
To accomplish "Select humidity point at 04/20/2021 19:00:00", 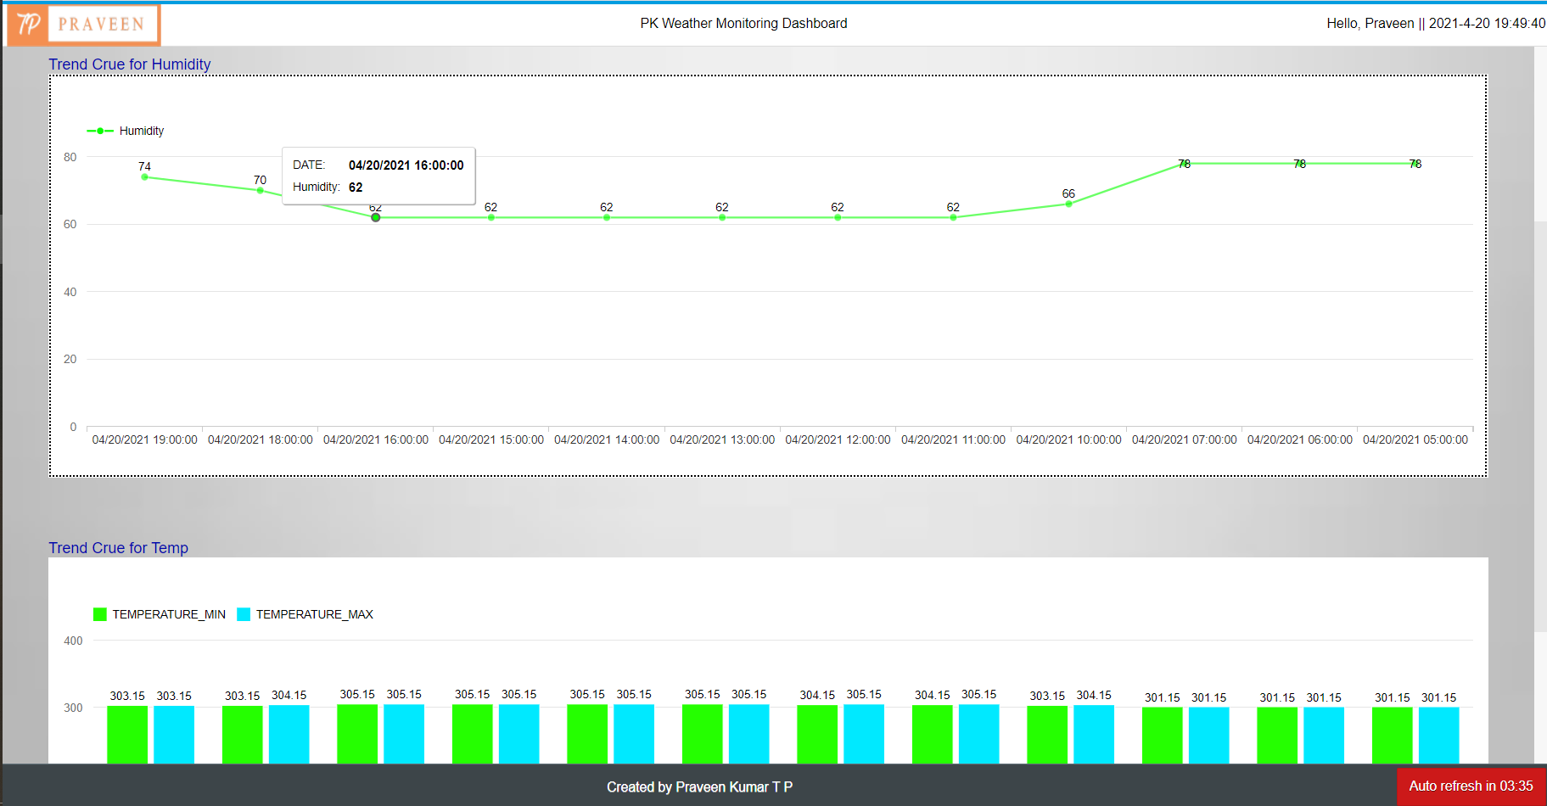I will [144, 177].
